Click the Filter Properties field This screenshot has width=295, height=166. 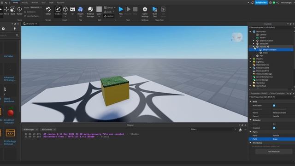271,97
